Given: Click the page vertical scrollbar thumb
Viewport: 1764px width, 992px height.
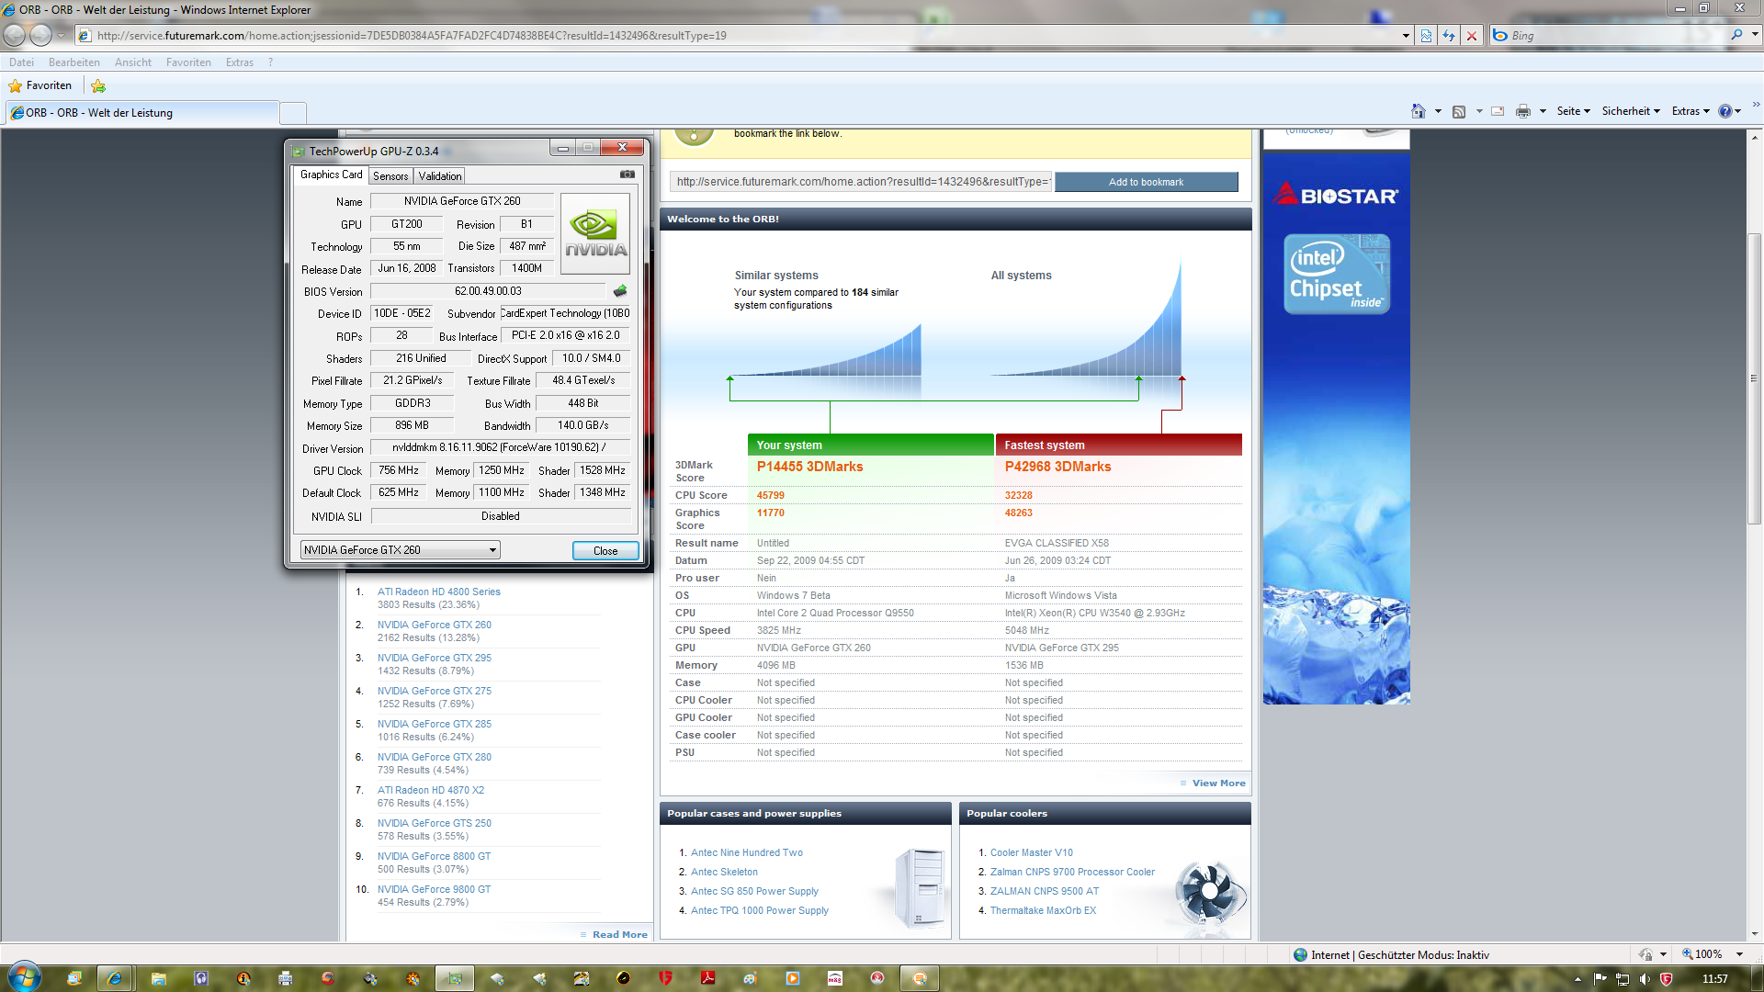Looking at the screenshot, I should (x=1754, y=378).
